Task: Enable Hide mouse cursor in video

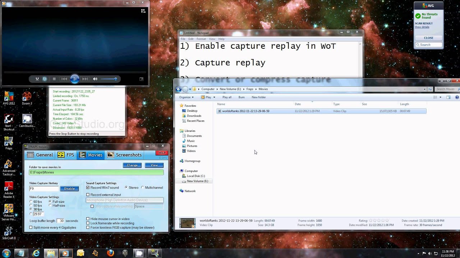Action: coord(108,219)
